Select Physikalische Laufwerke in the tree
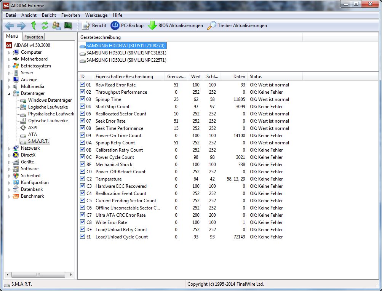382x291 pixels. [51, 114]
